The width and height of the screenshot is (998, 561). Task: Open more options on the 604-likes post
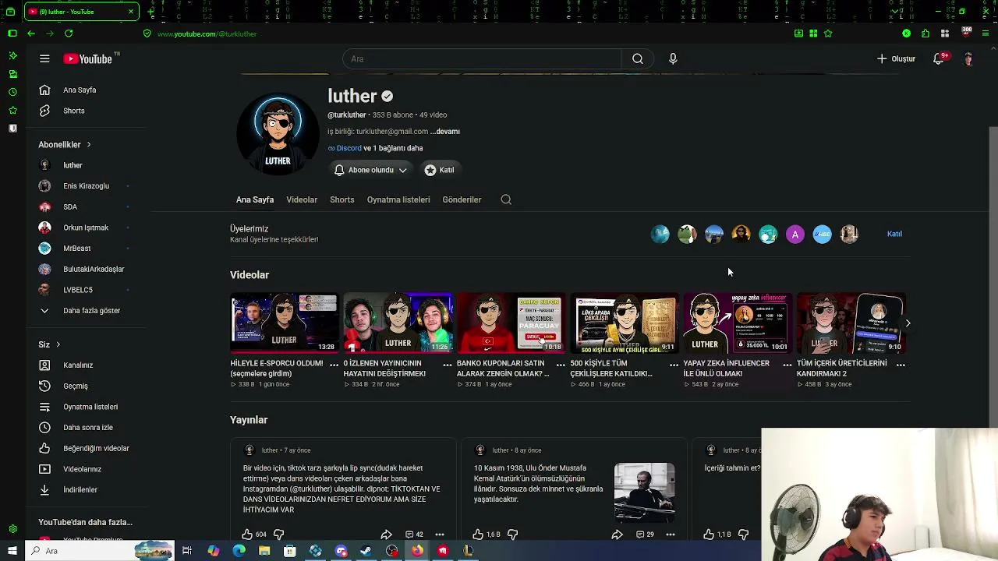coord(440,535)
